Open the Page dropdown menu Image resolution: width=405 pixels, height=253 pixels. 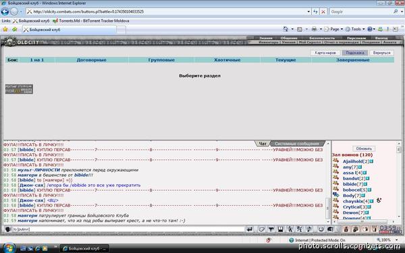coord(333,29)
